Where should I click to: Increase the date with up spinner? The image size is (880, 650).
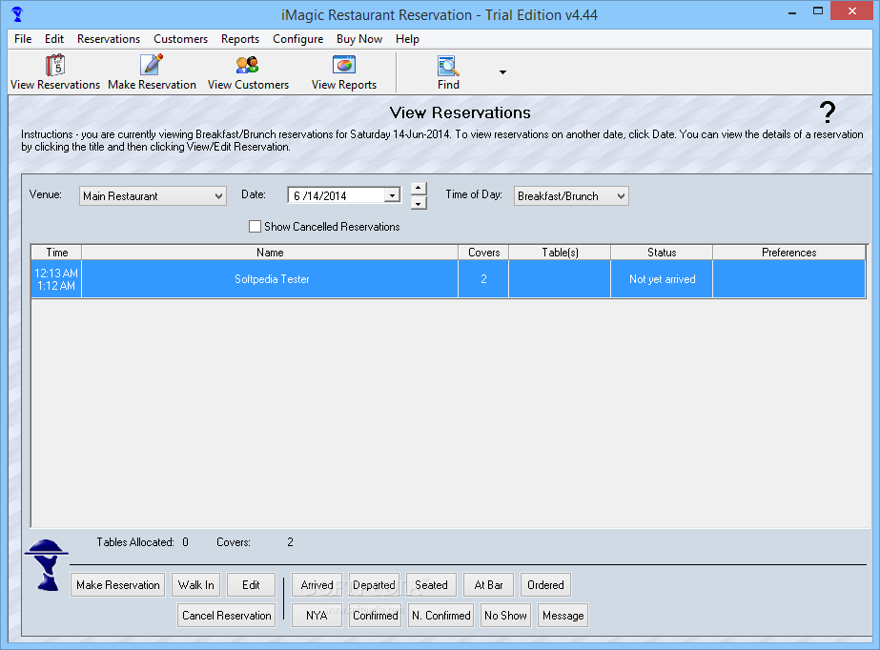pyautogui.click(x=419, y=188)
